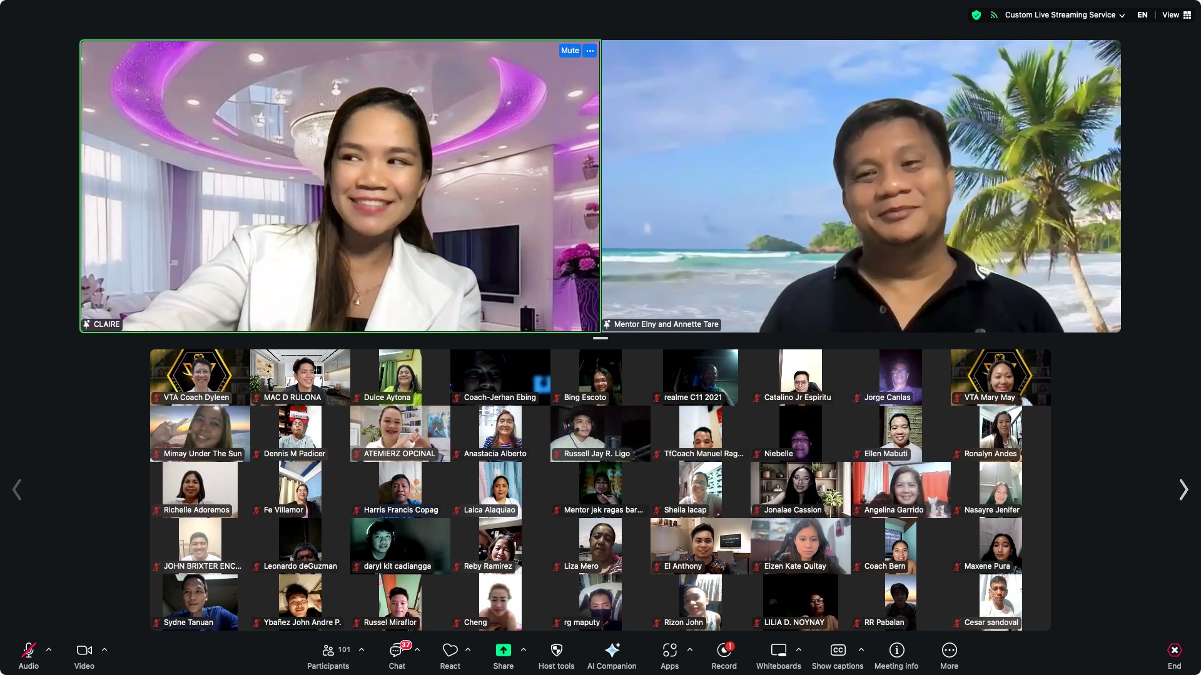Click the gallery divider handle
The width and height of the screenshot is (1201, 675).
pyautogui.click(x=600, y=338)
